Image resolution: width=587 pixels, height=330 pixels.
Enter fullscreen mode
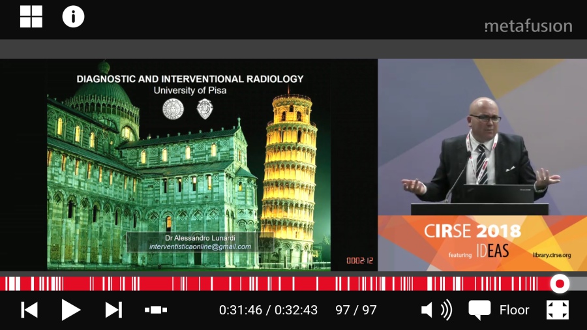[x=557, y=310]
